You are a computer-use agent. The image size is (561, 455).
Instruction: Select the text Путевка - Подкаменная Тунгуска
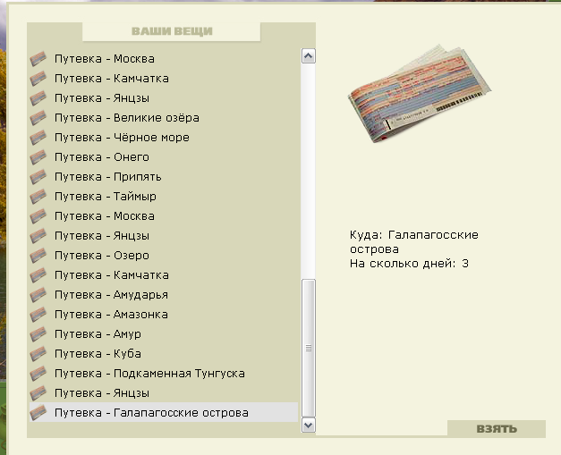(149, 373)
